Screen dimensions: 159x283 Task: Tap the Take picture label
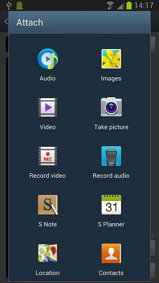[x=111, y=127]
